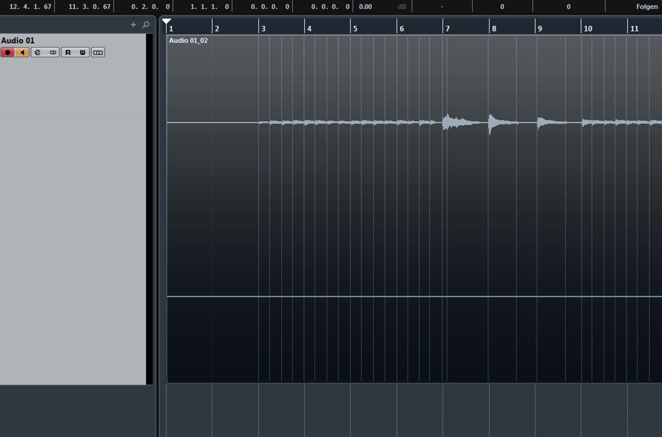Click bar 7 on the ruler
Screen dimensions: 662x437
click(448, 28)
